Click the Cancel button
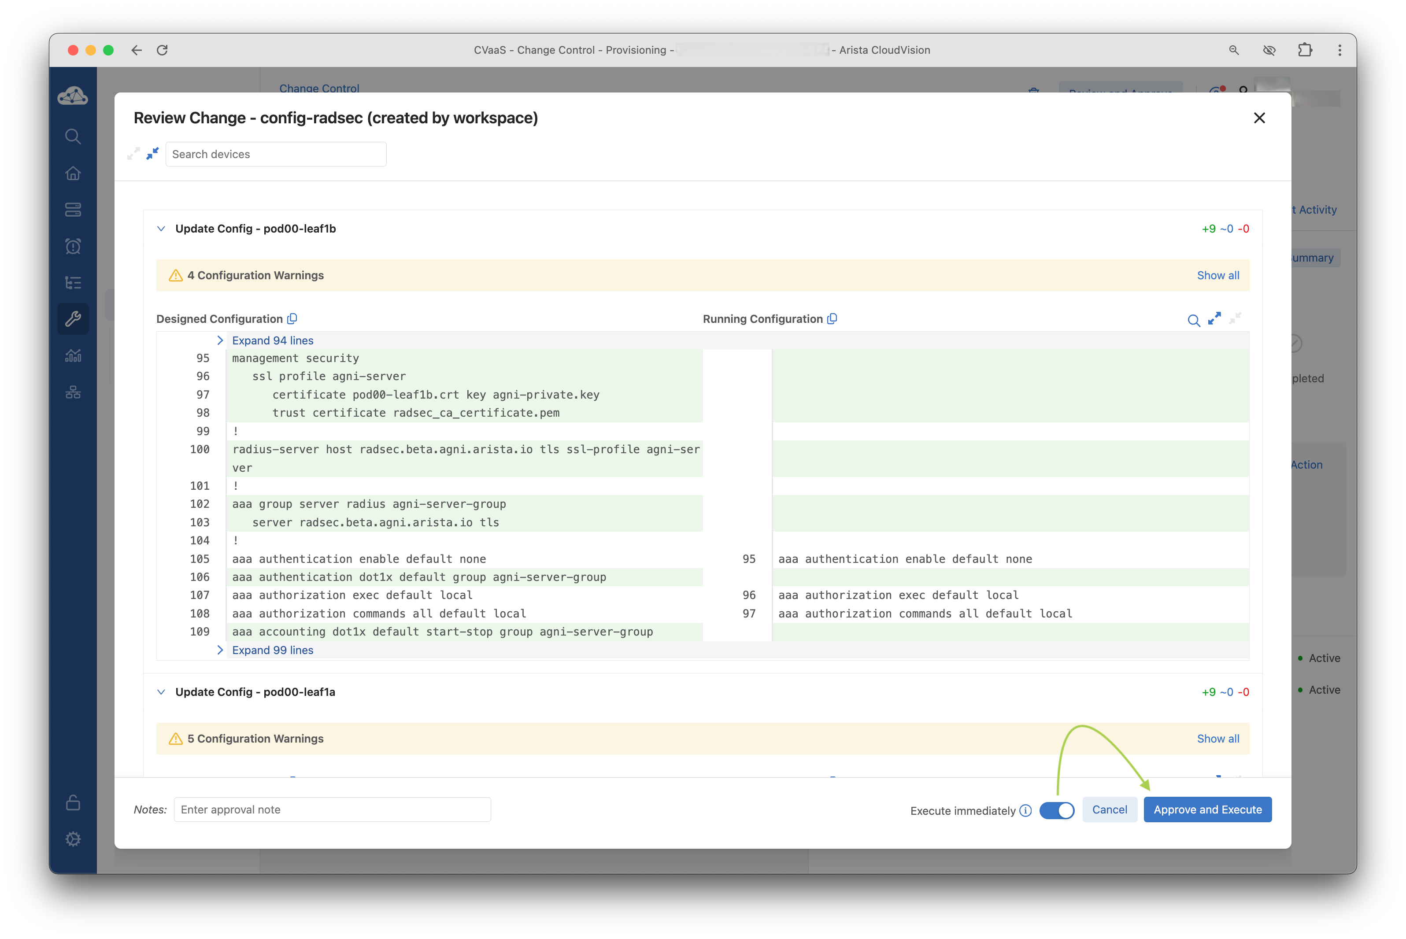Image resolution: width=1406 pixels, height=939 pixels. point(1109,810)
